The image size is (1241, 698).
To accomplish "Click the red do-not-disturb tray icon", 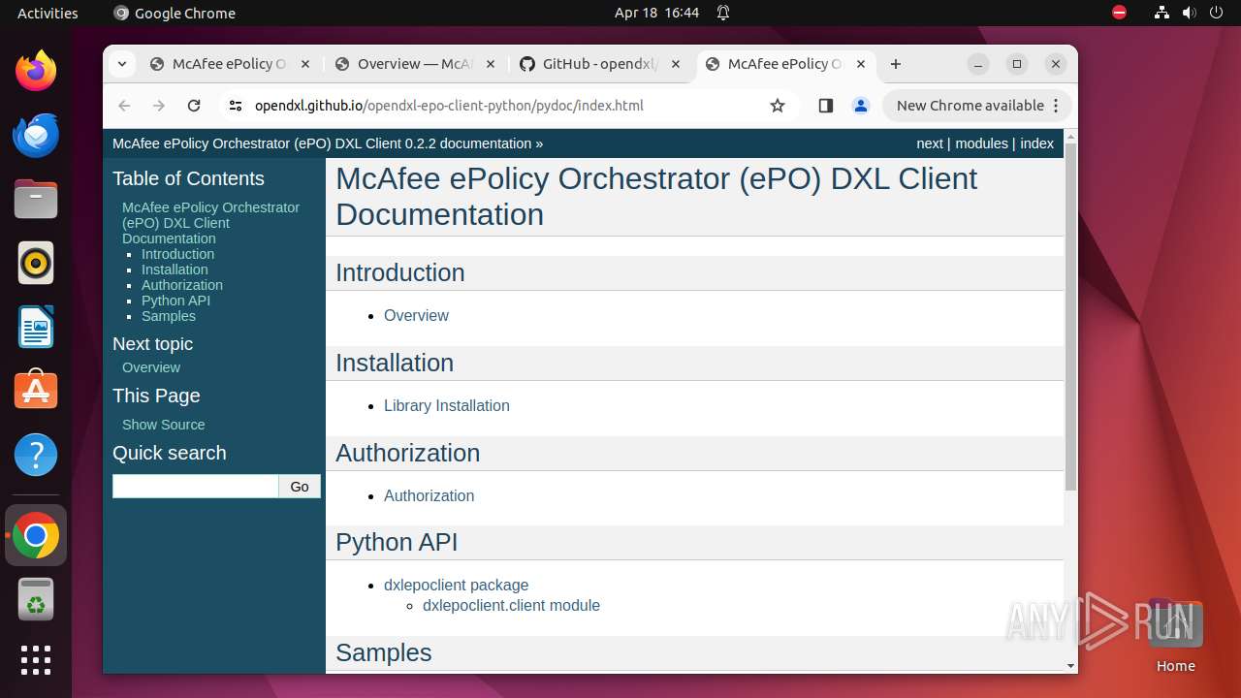I will (x=1120, y=13).
